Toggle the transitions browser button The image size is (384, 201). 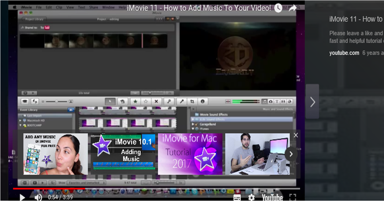(283, 101)
